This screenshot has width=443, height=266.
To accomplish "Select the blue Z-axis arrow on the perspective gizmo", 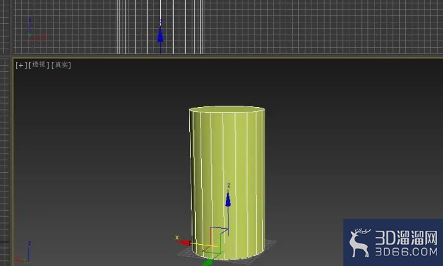I will (x=228, y=199).
